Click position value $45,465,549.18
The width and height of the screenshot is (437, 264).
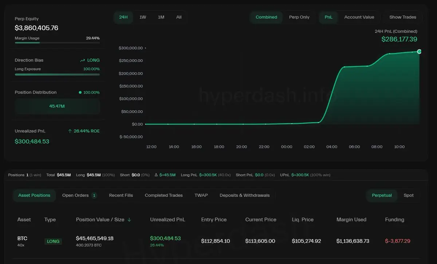point(95,239)
